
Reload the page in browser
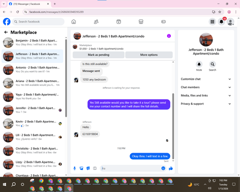point(18,12)
